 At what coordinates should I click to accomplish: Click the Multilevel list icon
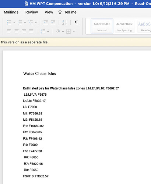pos(31,22)
